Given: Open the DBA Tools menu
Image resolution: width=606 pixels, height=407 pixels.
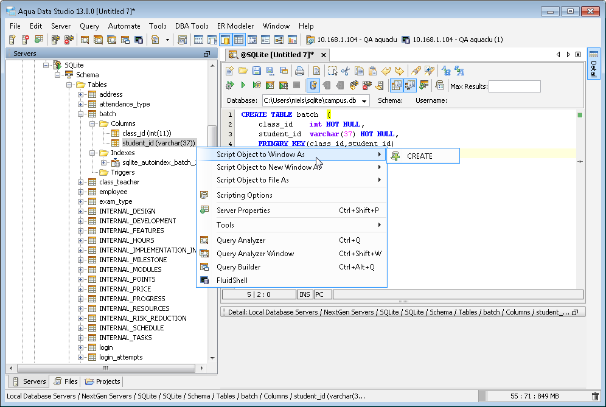Looking at the screenshot, I should [192, 26].
